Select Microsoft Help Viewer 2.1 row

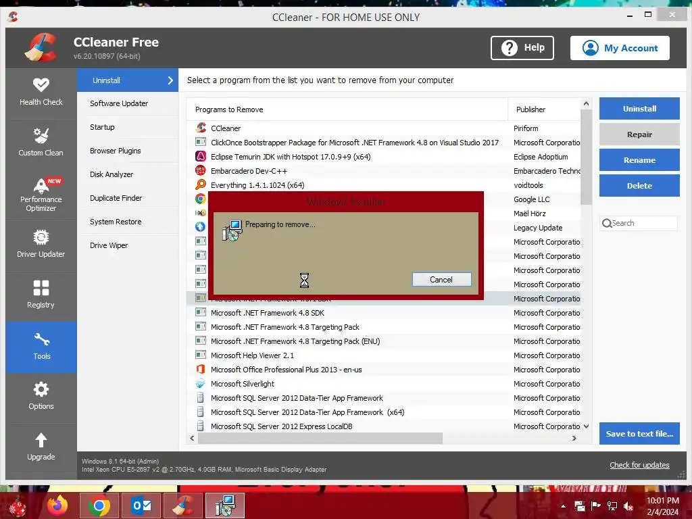tap(384, 355)
